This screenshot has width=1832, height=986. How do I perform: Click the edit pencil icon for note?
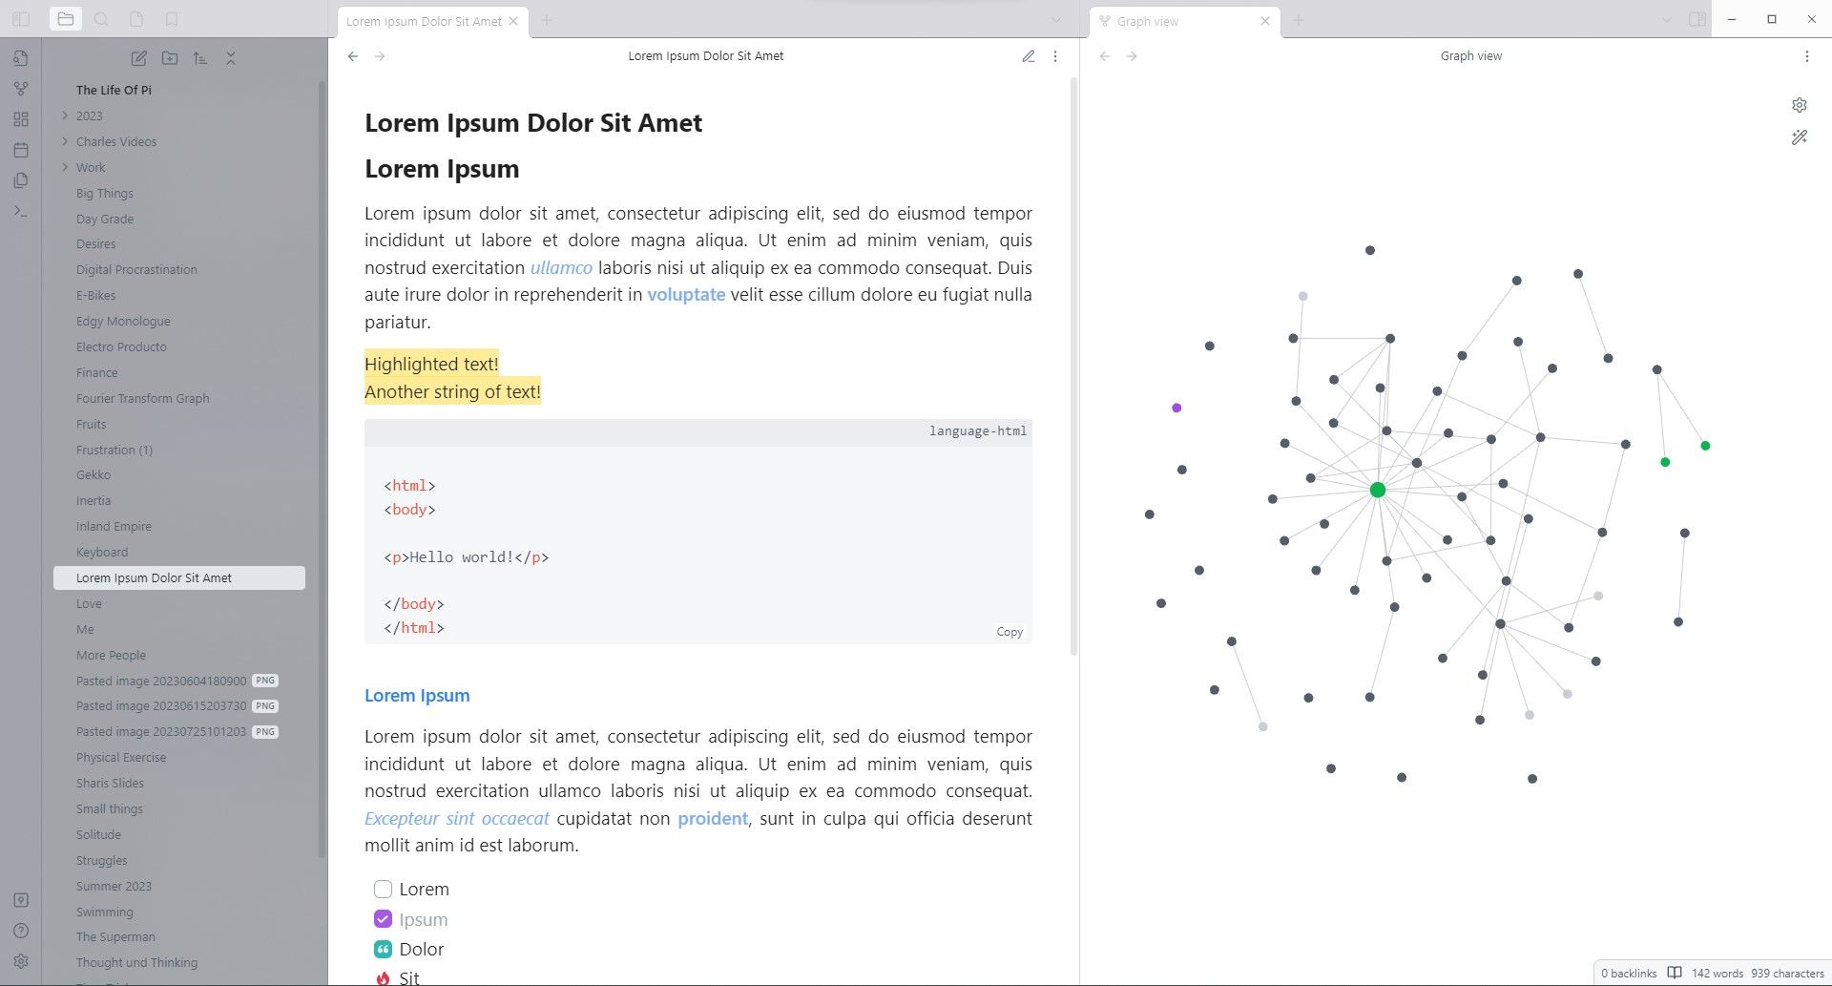[1028, 56]
